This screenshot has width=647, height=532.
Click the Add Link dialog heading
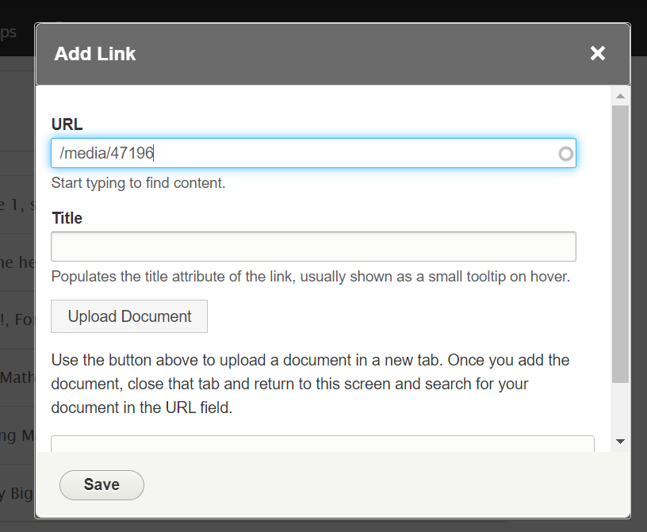[95, 54]
